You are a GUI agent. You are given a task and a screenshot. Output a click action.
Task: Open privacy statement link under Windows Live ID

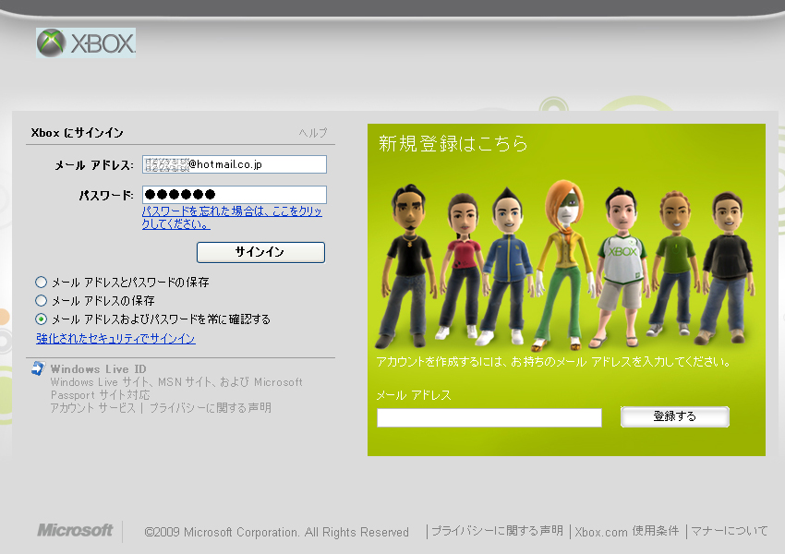[211, 408]
